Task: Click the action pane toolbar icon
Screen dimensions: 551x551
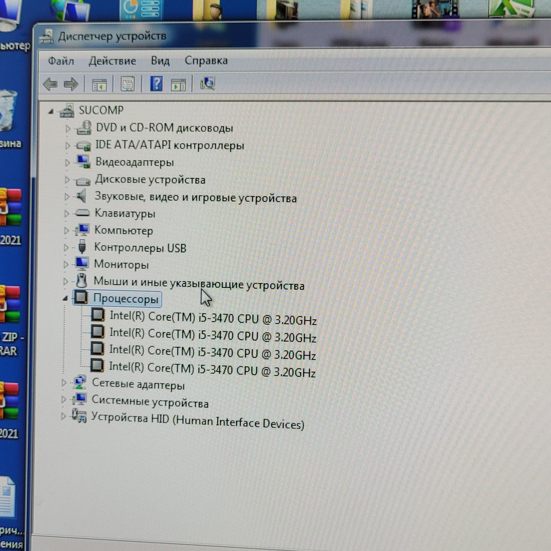Action: click(178, 84)
